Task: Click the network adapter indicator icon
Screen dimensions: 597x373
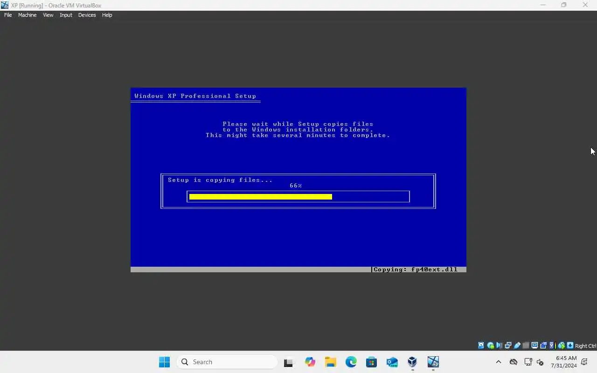Action: tap(508, 345)
